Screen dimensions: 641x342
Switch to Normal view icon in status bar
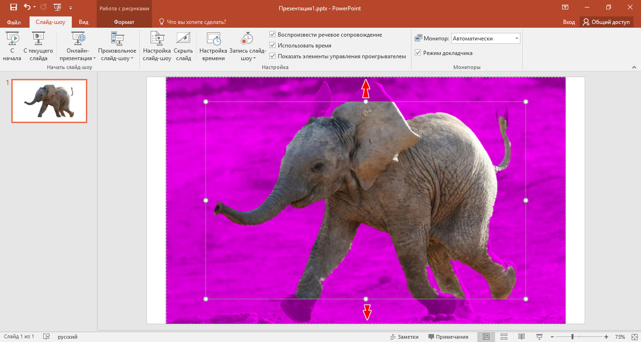coord(486,337)
